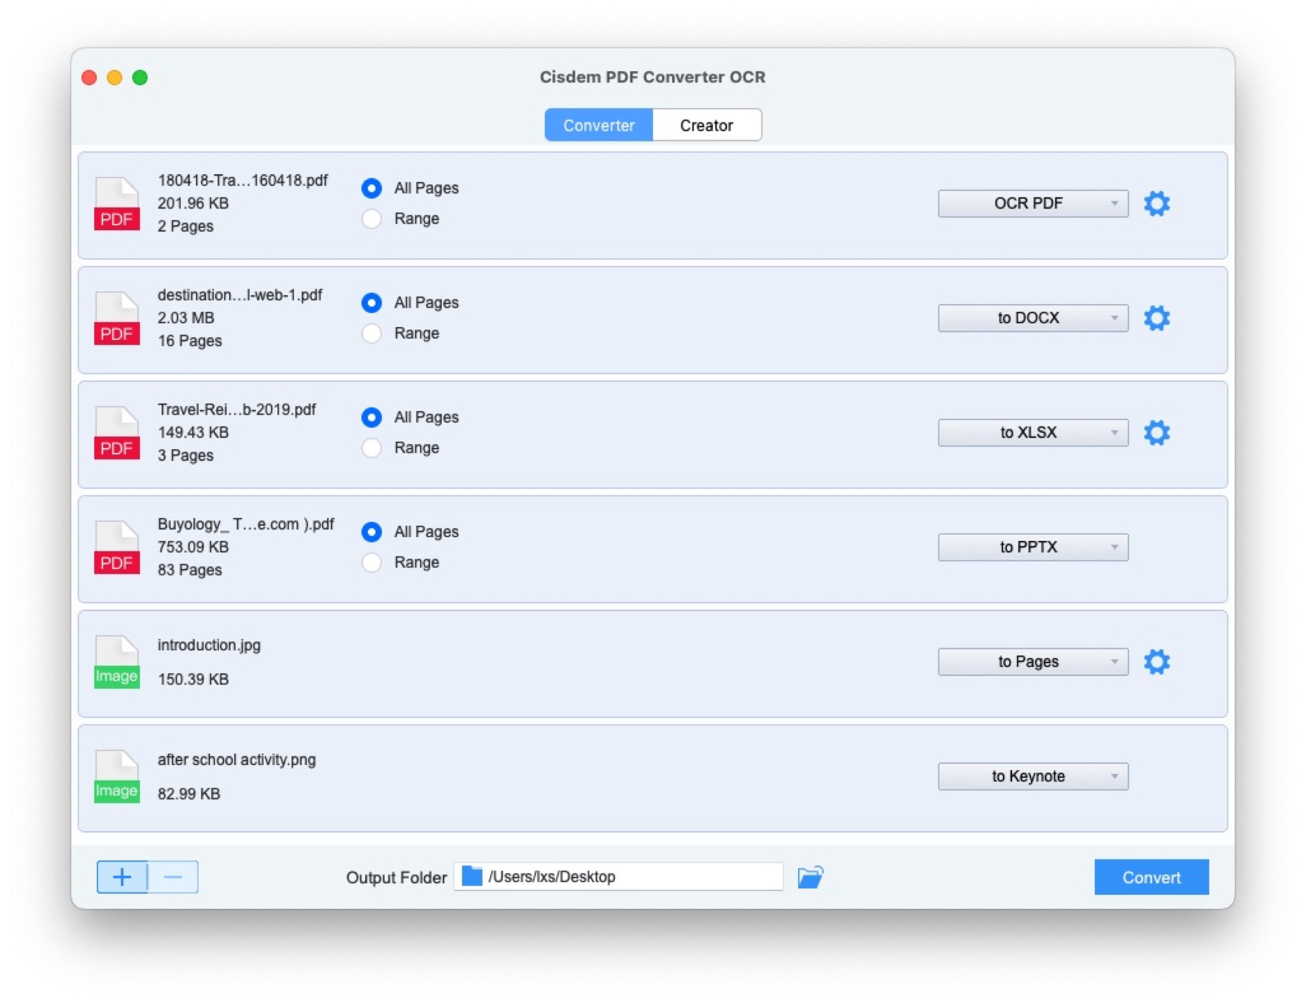Open the folder browser for output location

pos(809,877)
